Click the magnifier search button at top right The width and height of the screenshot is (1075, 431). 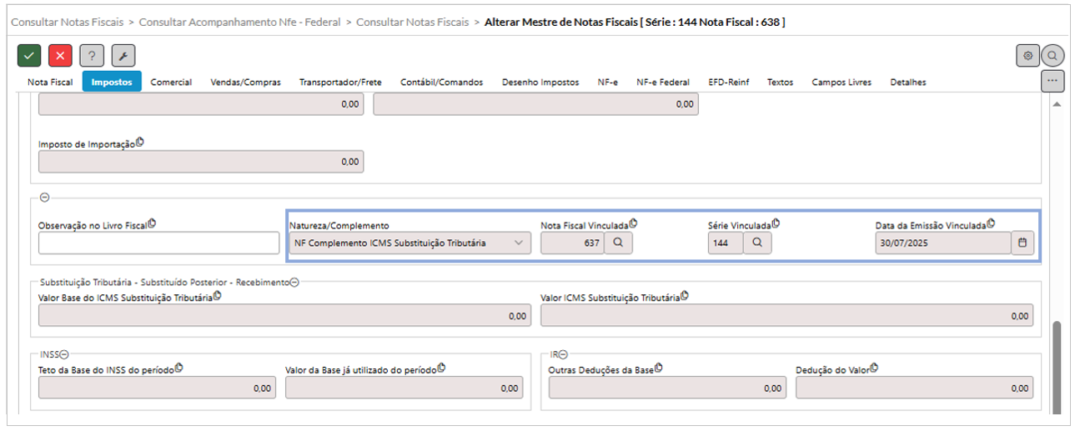(x=1052, y=56)
